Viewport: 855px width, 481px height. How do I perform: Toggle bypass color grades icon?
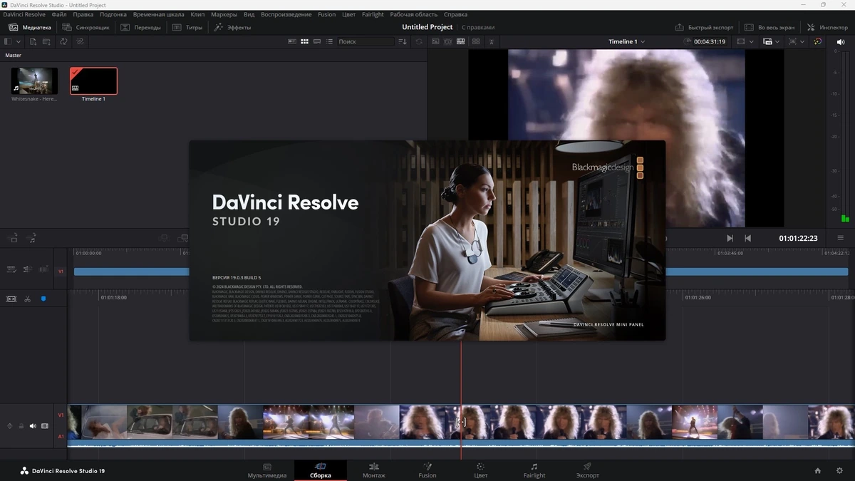click(817, 41)
